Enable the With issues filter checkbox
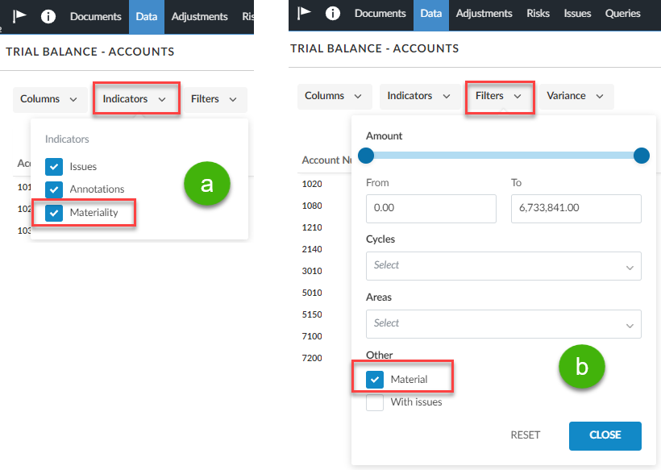 [x=375, y=402]
